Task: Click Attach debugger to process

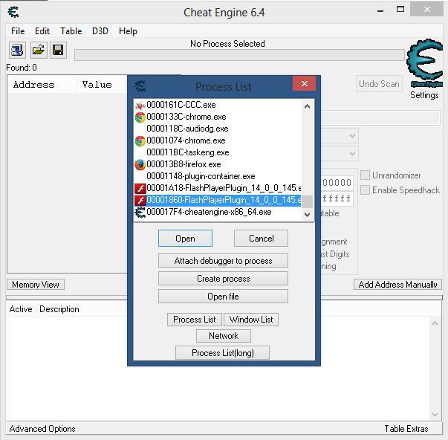Action: tap(223, 261)
